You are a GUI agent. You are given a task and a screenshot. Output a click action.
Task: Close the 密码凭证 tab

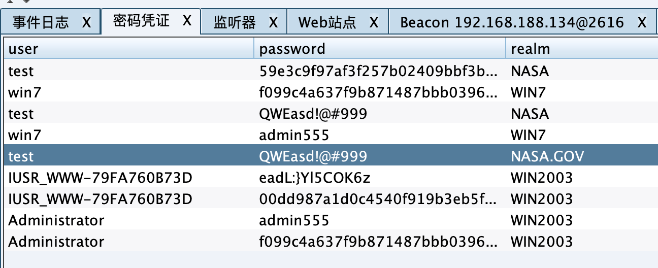187,20
